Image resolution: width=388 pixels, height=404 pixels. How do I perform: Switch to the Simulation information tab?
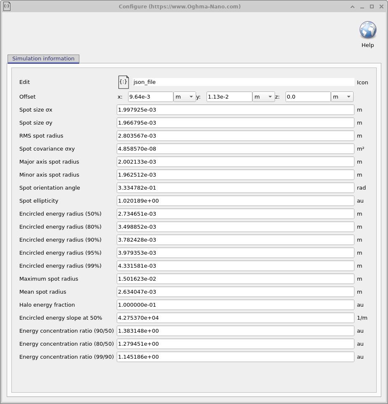click(43, 59)
